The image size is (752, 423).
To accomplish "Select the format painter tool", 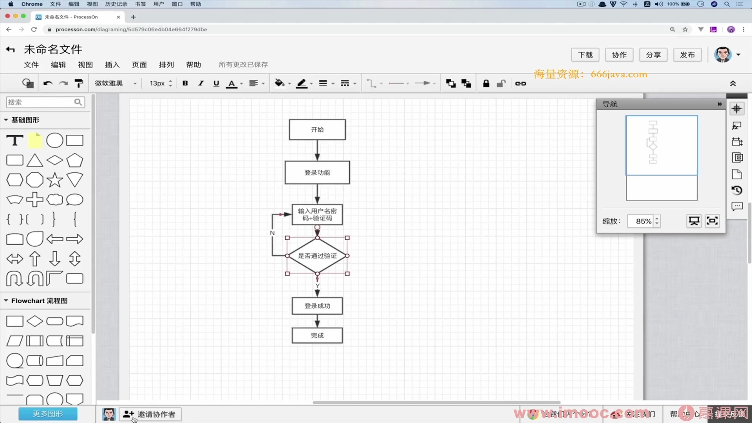I will pyautogui.click(x=79, y=83).
